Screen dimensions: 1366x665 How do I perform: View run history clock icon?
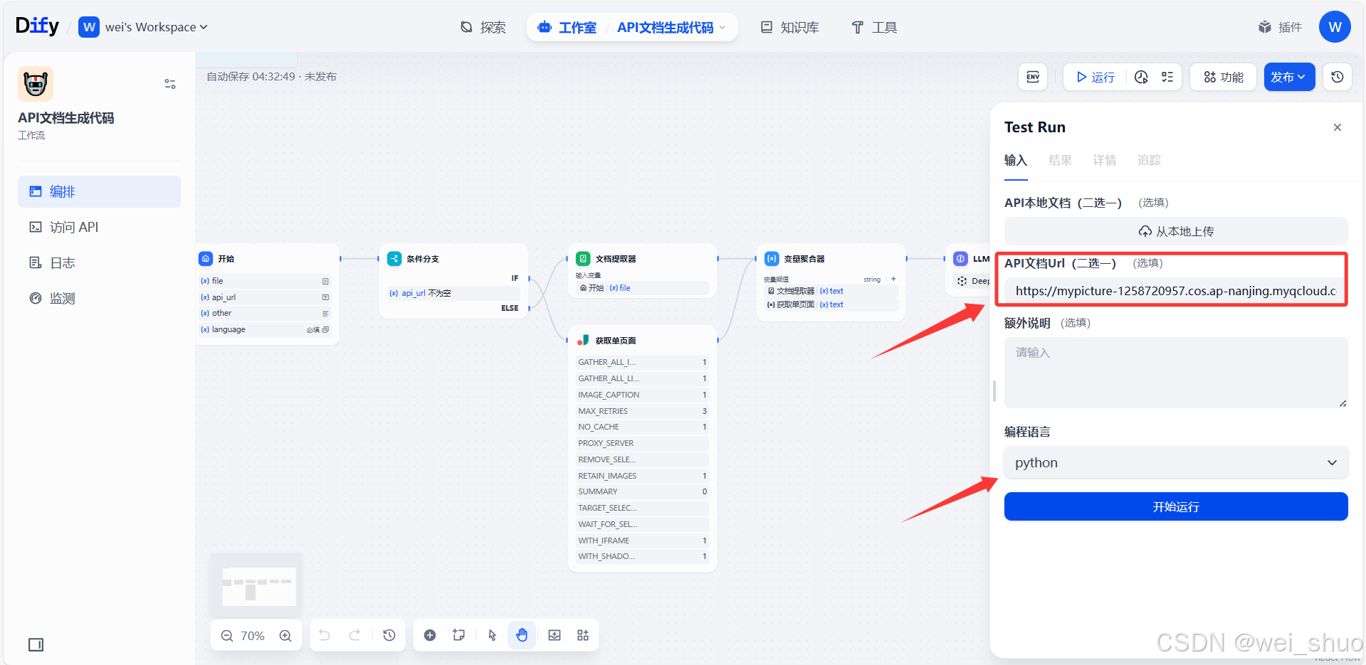pos(1141,77)
